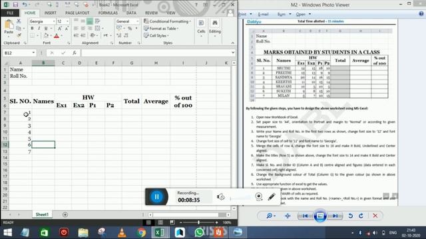426x239 pixels.
Task: Click the Borders icon in Font group
Action: pos(33,35)
